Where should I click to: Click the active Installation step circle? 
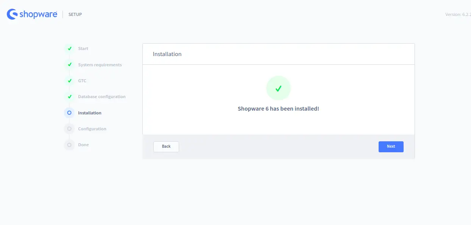click(x=69, y=113)
